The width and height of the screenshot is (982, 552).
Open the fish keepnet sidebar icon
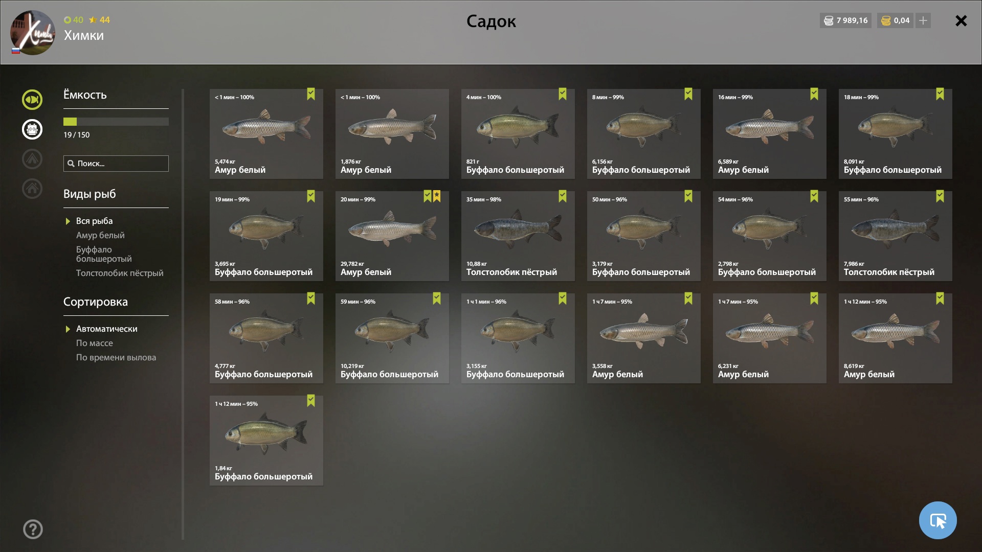pyautogui.click(x=32, y=100)
